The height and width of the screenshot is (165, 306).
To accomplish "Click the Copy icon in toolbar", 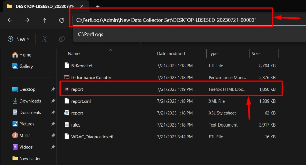I will tap(62, 39).
